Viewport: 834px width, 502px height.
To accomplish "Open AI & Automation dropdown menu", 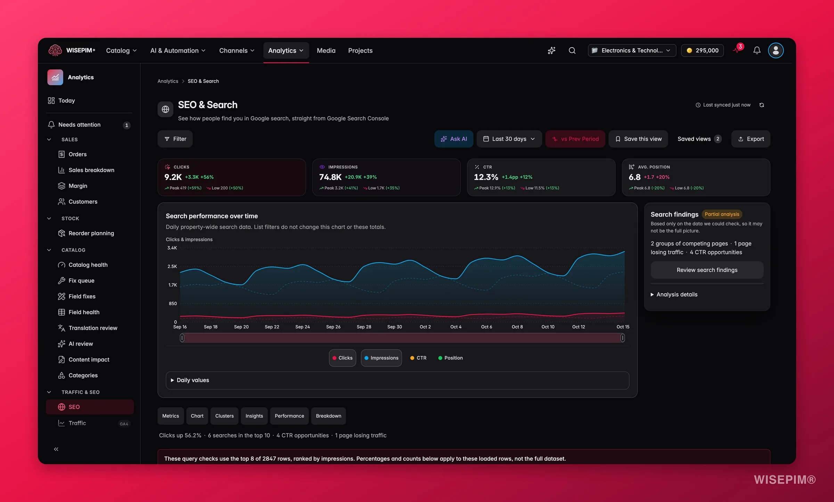I will pyautogui.click(x=178, y=51).
